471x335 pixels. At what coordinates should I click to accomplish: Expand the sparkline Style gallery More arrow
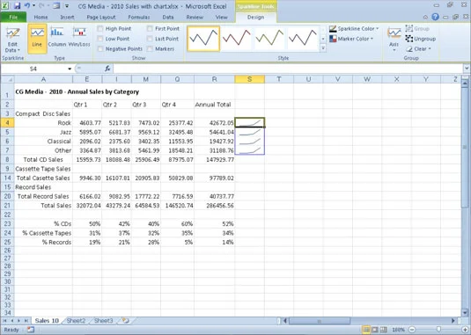click(323, 48)
